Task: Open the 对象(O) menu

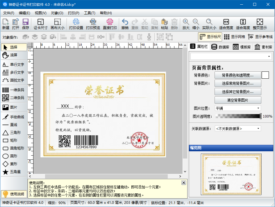Action: (x=57, y=13)
